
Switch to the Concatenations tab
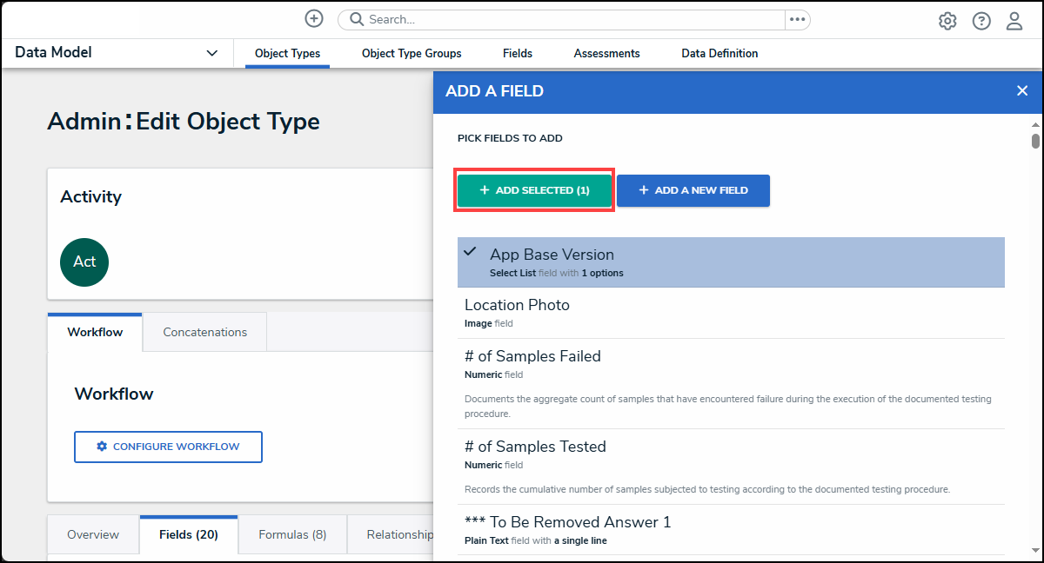[x=204, y=332]
